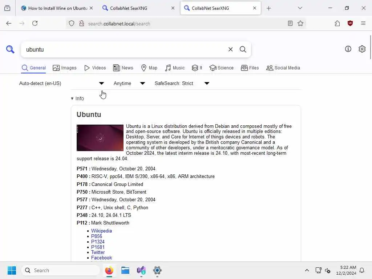Open the Extensions puzzle icon
The width and height of the screenshot is (372, 279).
[x=337, y=23]
